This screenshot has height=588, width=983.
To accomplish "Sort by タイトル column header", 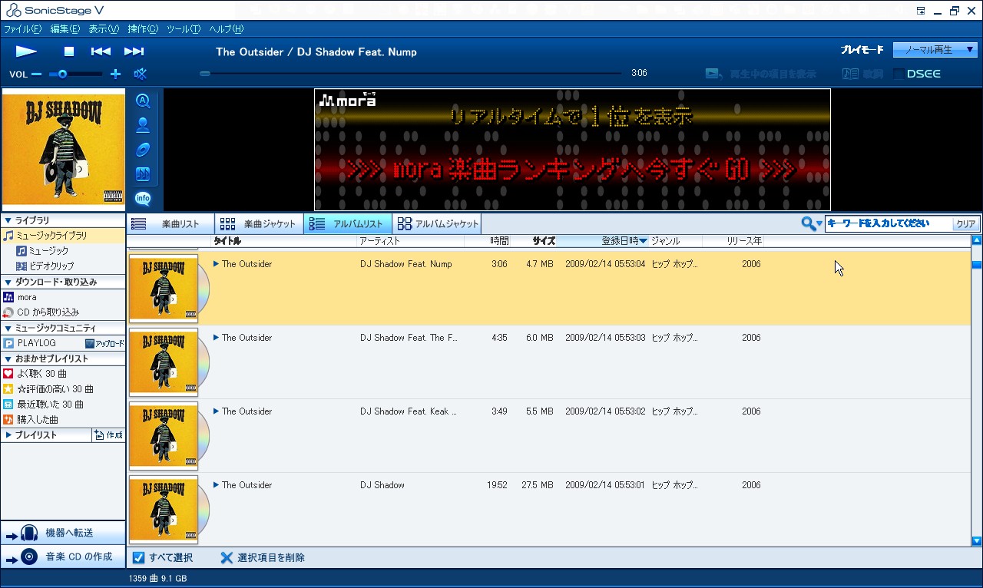I will (x=283, y=241).
